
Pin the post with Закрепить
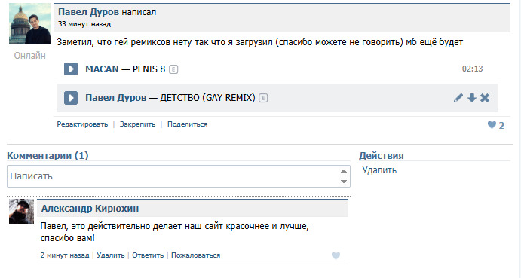pyautogui.click(x=137, y=124)
